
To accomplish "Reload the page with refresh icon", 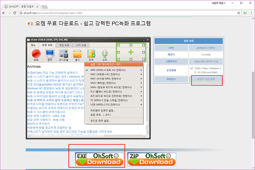I will click(x=14, y=13).
